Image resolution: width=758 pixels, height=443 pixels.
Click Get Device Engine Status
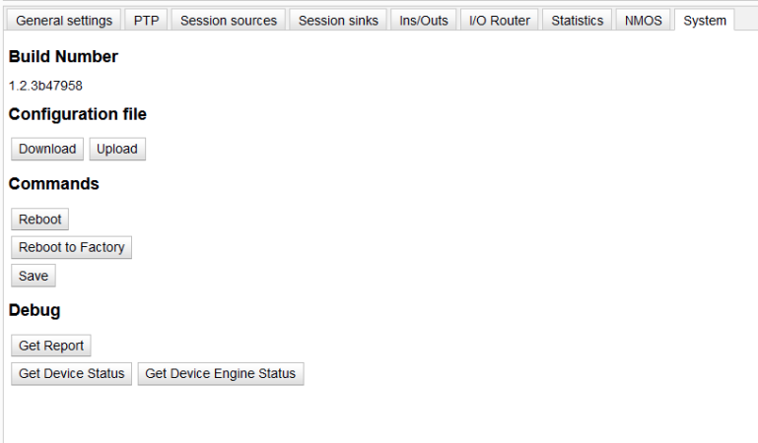click(x=221, y=373)
